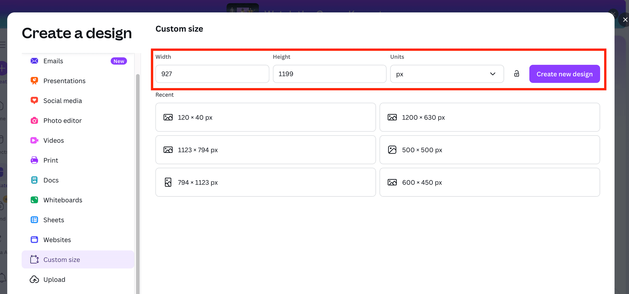Select the Custom size category
This screenshot has width=629, height=294.
(x=78, y=260)
